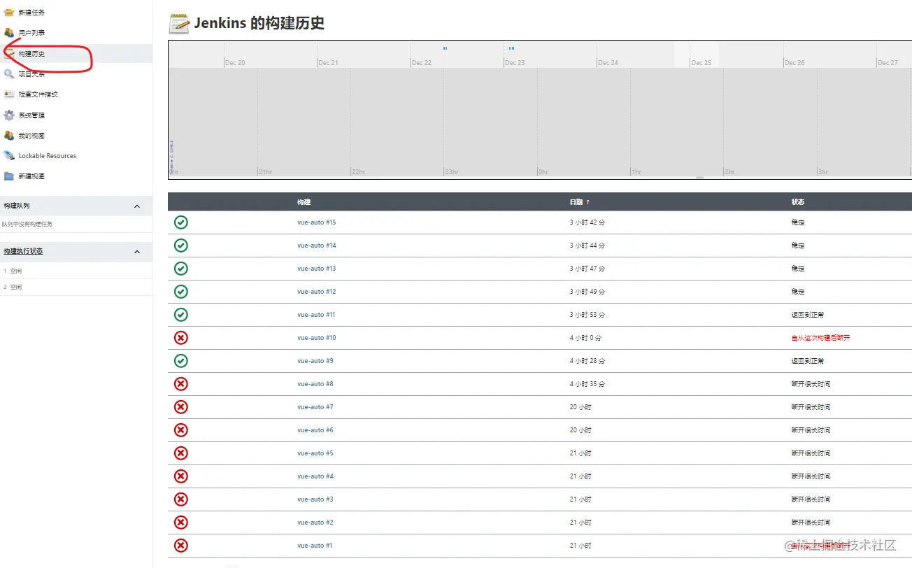Click the 队列中没有构建任务 queue message

[x=27, y=225]
